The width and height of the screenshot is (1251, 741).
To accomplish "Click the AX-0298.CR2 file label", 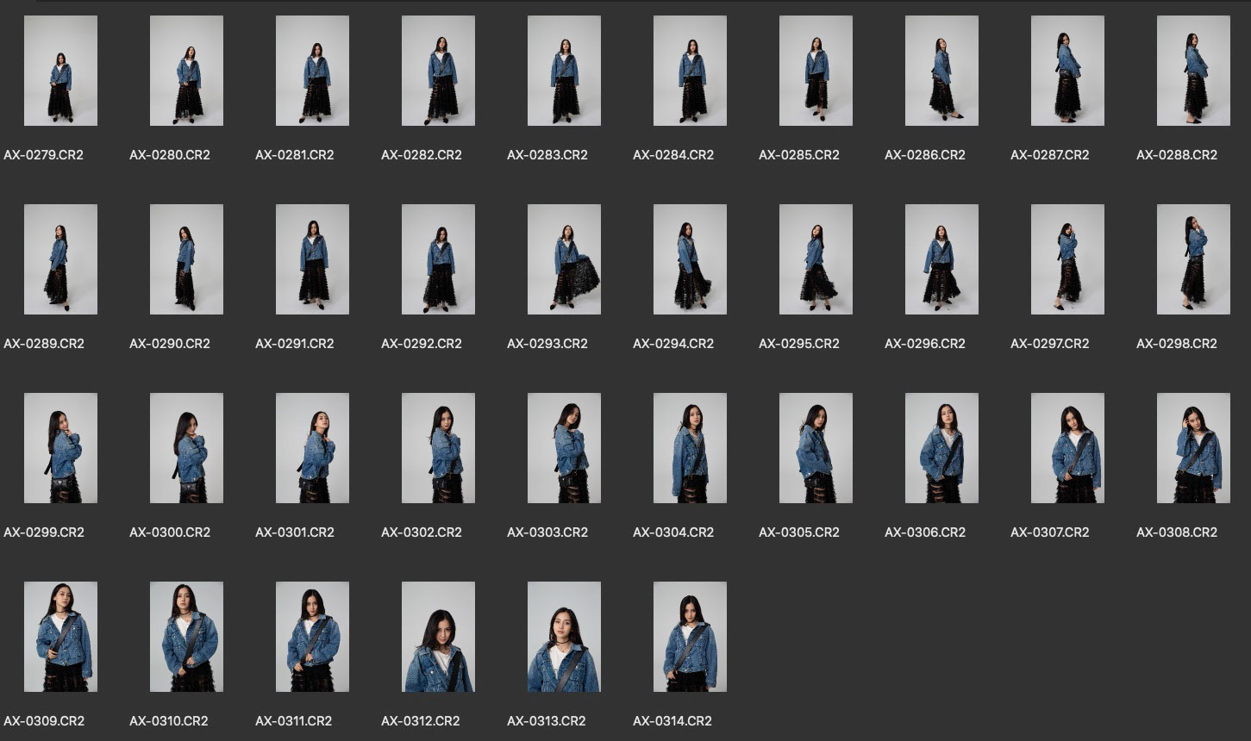I will click(1176, 344).
